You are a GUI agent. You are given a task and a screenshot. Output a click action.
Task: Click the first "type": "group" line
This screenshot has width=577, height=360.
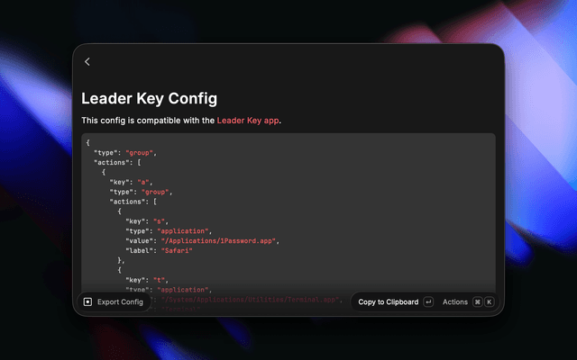click(125, 153)
